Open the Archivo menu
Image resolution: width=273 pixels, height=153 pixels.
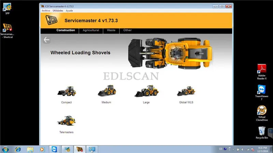coord(46,11)
